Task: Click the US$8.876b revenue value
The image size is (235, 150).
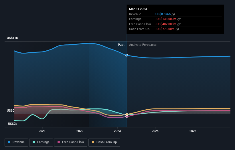Action: click(x=163, y=14)
